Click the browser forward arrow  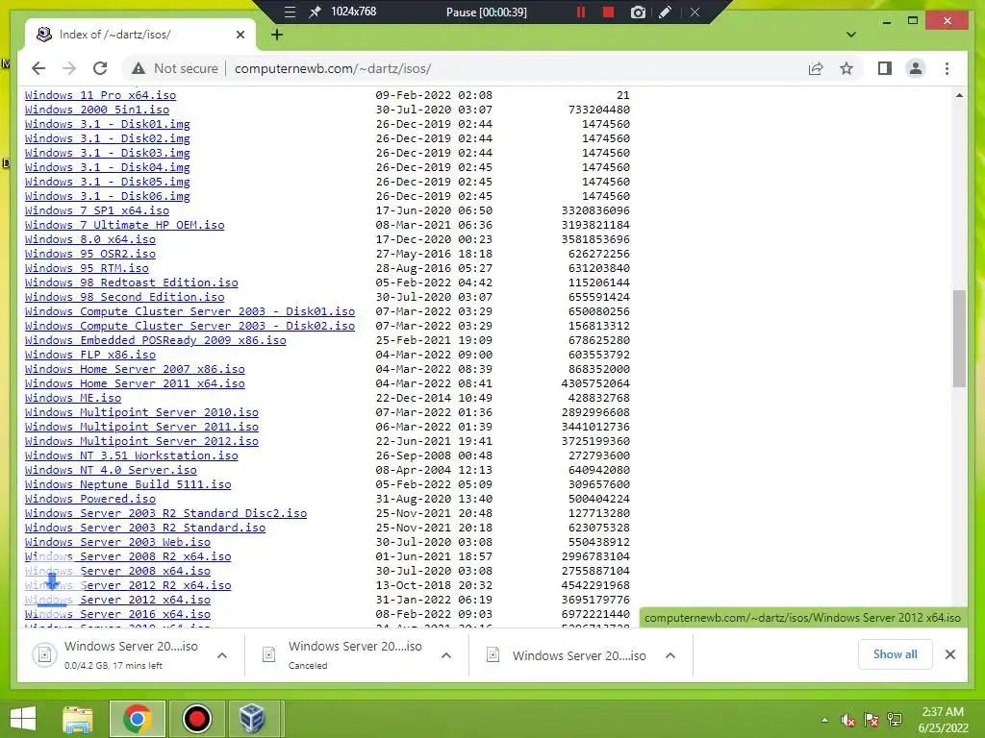point(69,68)
